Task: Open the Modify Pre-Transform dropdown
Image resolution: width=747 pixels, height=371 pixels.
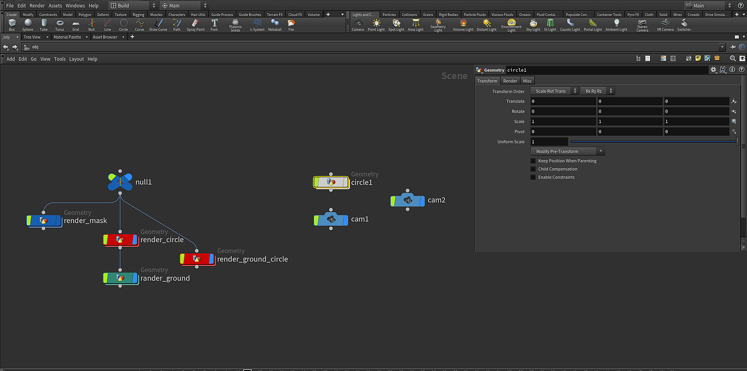Action: click(x=567, y=151)
